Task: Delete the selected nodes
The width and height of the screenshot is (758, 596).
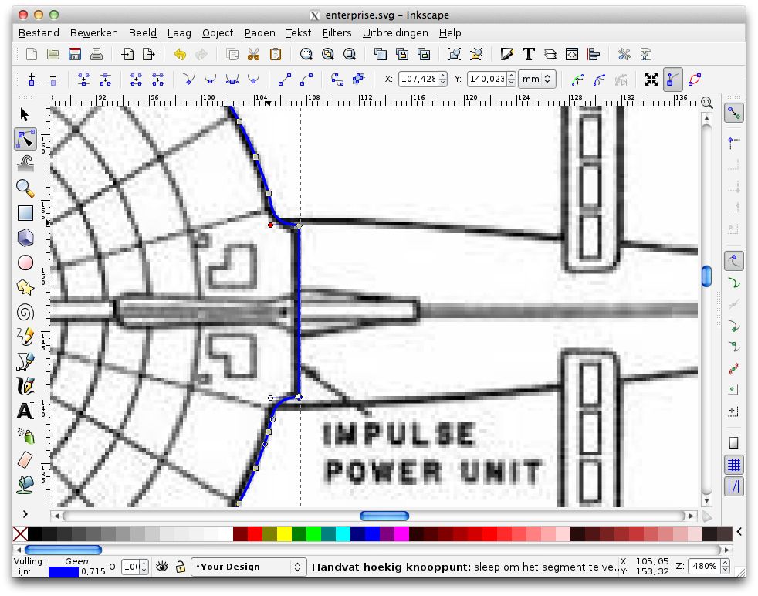Action: [x=53, y=80]
